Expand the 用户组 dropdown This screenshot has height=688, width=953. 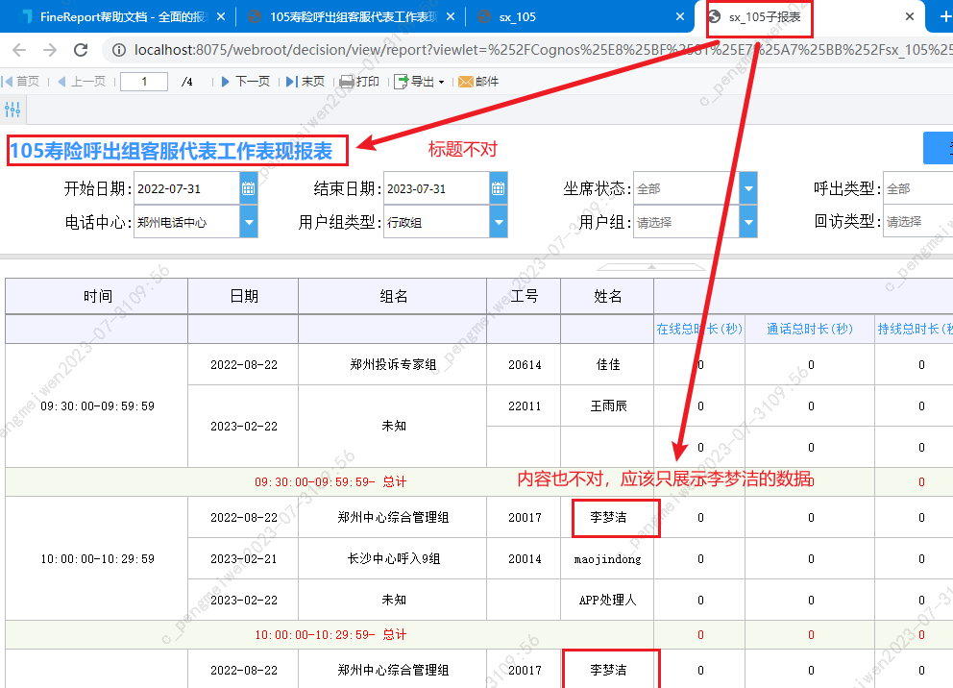[748, 222]
